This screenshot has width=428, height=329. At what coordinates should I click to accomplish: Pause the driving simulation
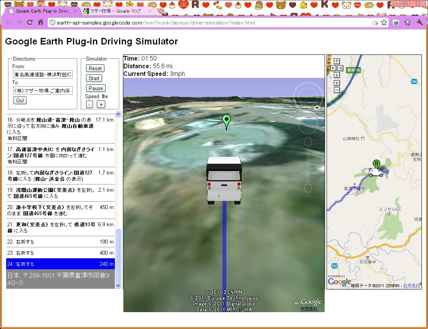(x=96, y=88)
